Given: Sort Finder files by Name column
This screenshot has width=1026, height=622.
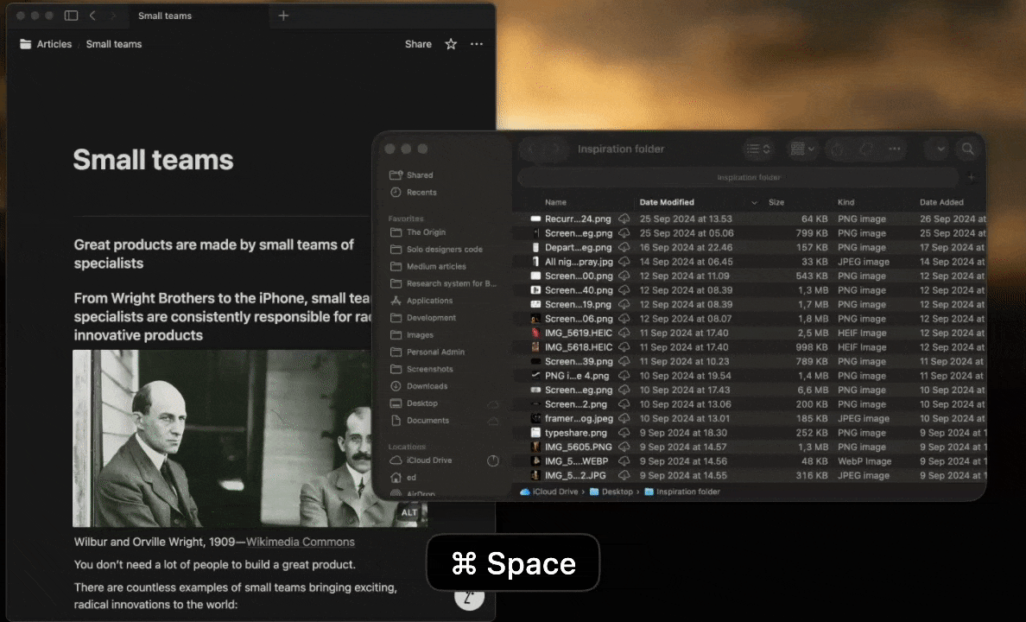Looking at the screenshot, I should 555,202.
